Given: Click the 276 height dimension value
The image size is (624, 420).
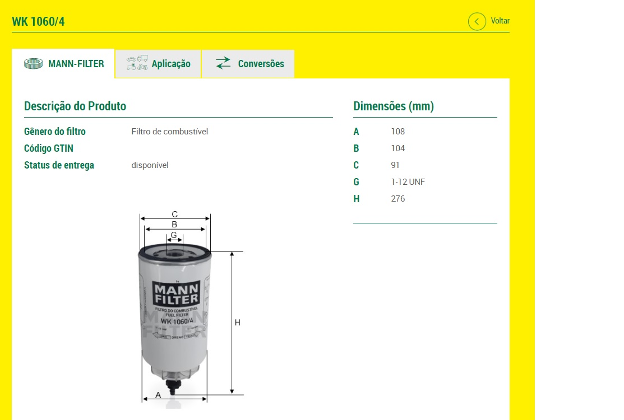Looking at the screenshot, I should click(x=397, y=199).
